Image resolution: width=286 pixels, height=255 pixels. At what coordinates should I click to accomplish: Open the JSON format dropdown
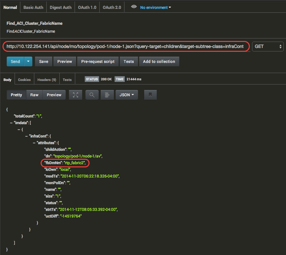coord(127,95)
